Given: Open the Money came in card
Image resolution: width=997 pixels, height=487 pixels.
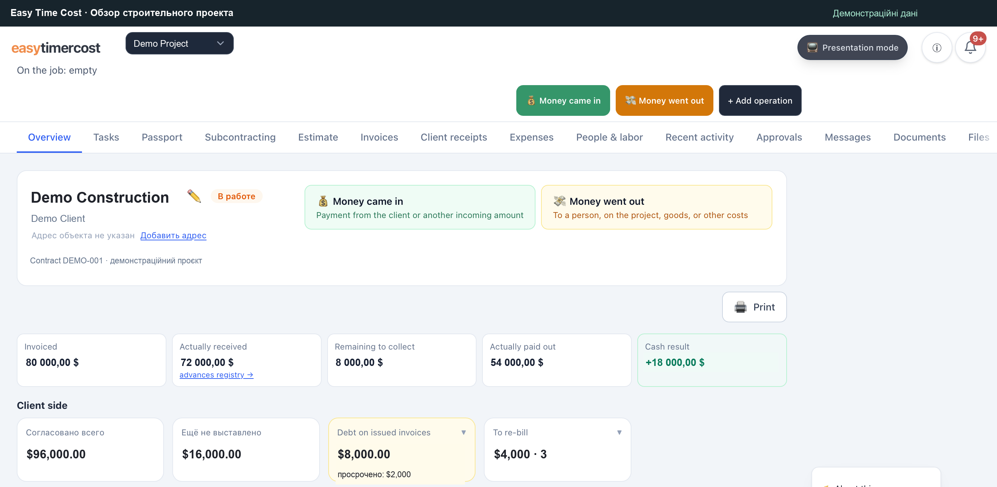Looking at the screenshot, I should pyautogui.click(x=420, y=207).
